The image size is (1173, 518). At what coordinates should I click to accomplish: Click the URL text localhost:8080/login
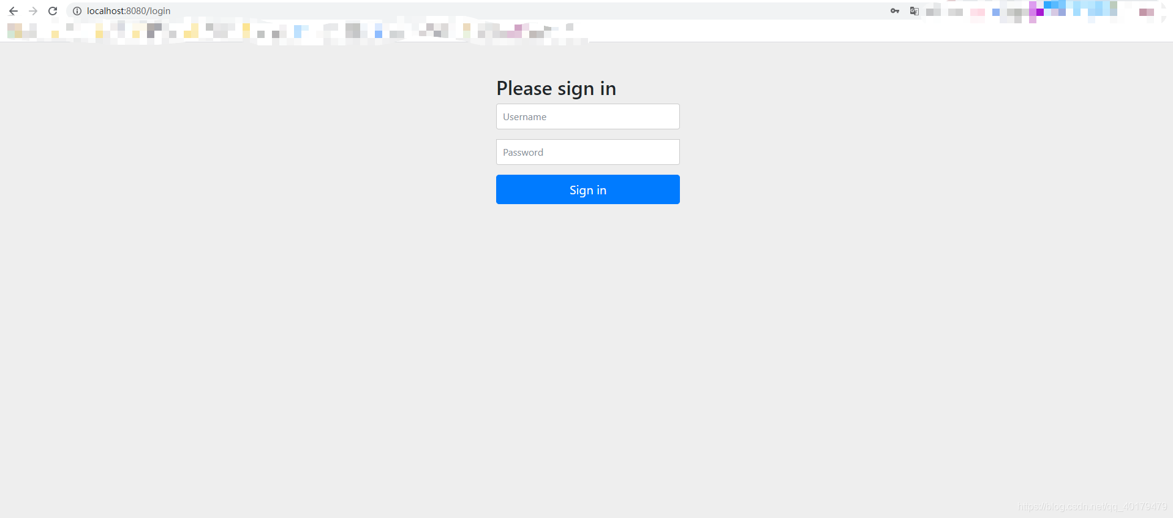[129, 11]
